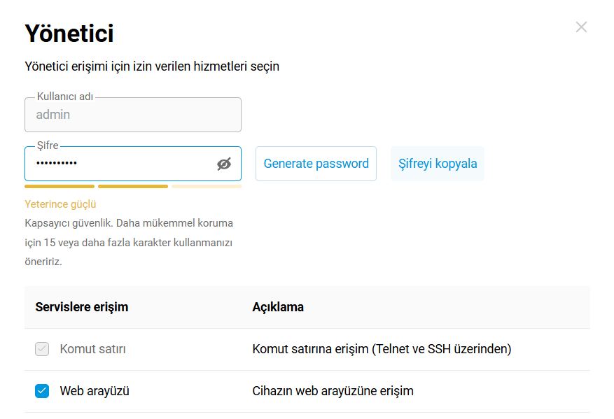Screen dimensions: 614x419
Task: Close the Yönetici dialog with X icon
Action: point(581,27)
